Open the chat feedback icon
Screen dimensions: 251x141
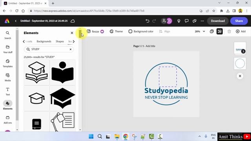195,21
